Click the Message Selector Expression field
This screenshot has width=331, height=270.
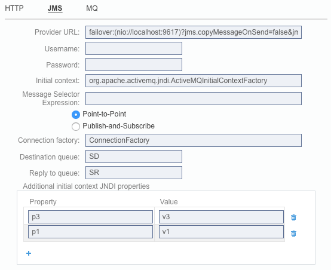click(x=194, y=99)
